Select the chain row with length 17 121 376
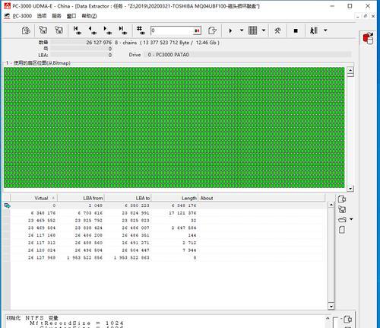 (x=167, y=213)
